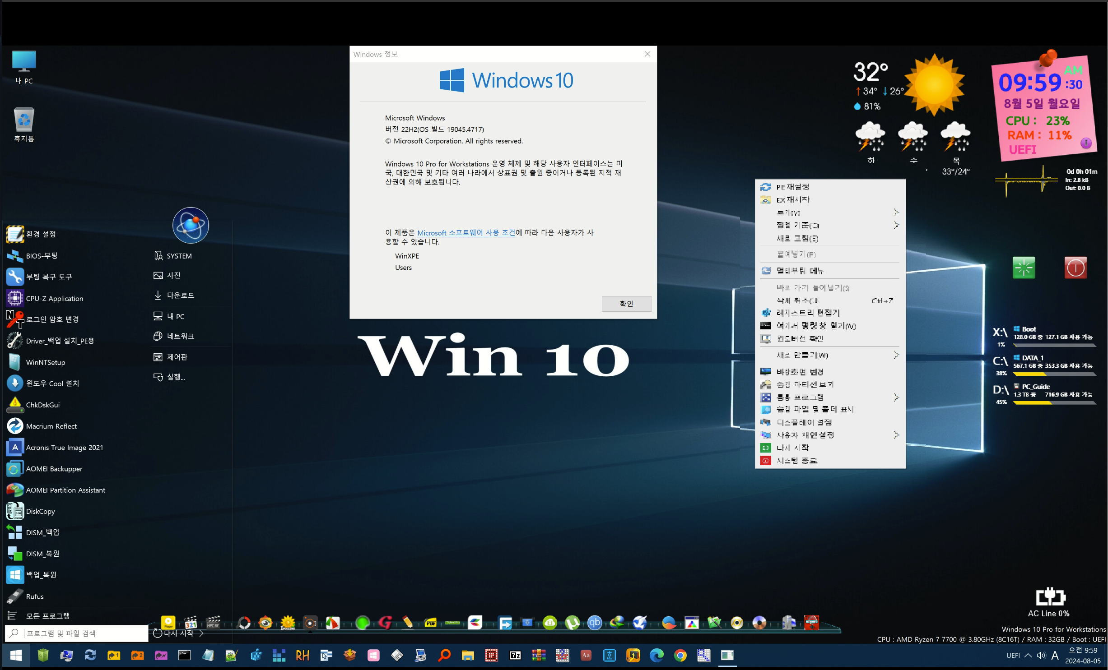Show hidden tray icons chevron
This screenshot has height=670, width=1108.
pyautogui.click(x=1028, y=655)
